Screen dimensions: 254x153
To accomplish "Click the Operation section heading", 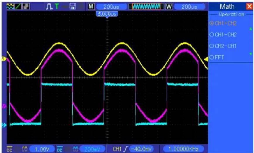I will tap(231, 14).
